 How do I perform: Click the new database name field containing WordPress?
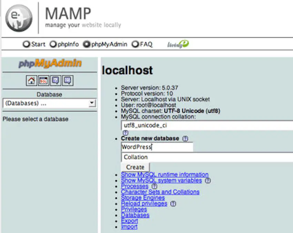[x=157, y=147]
